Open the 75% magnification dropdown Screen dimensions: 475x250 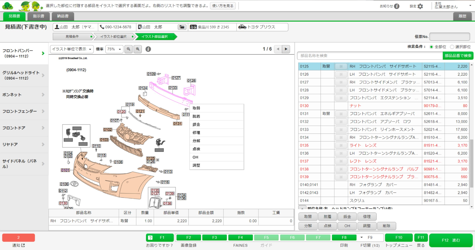click(x=114, y=49)
